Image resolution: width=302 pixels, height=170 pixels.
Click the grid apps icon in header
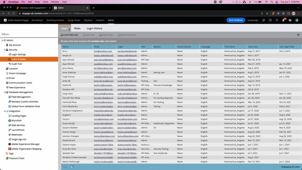tap(270, 20)
